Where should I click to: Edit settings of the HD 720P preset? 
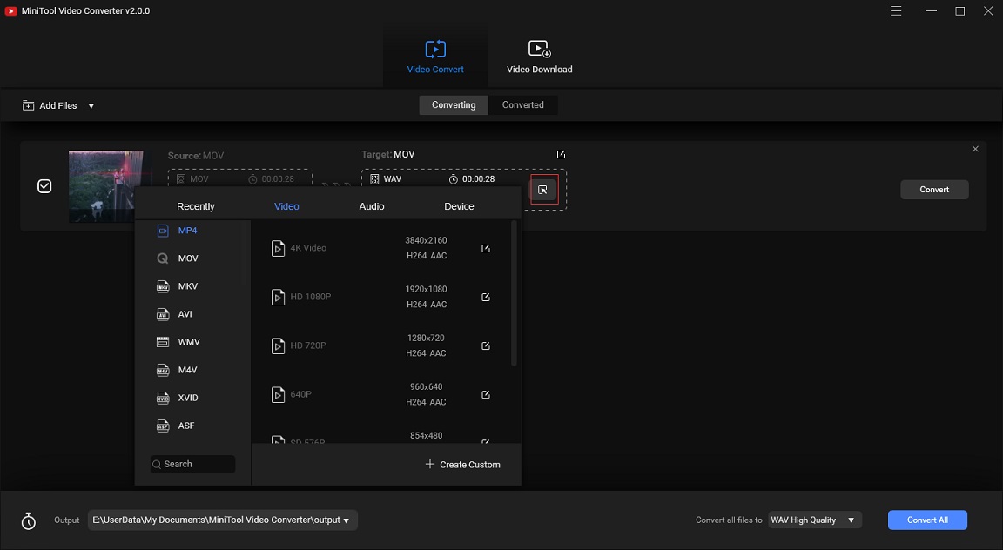(x=486, y=345)
